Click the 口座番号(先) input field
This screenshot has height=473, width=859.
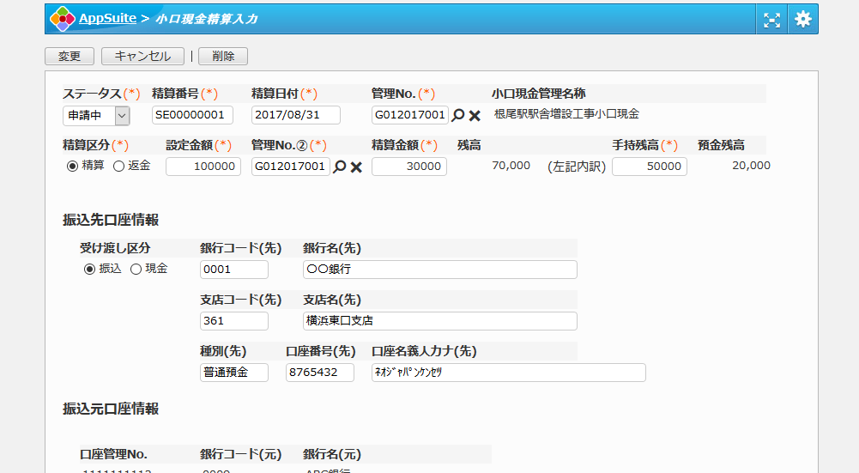[x=319, y=373]
